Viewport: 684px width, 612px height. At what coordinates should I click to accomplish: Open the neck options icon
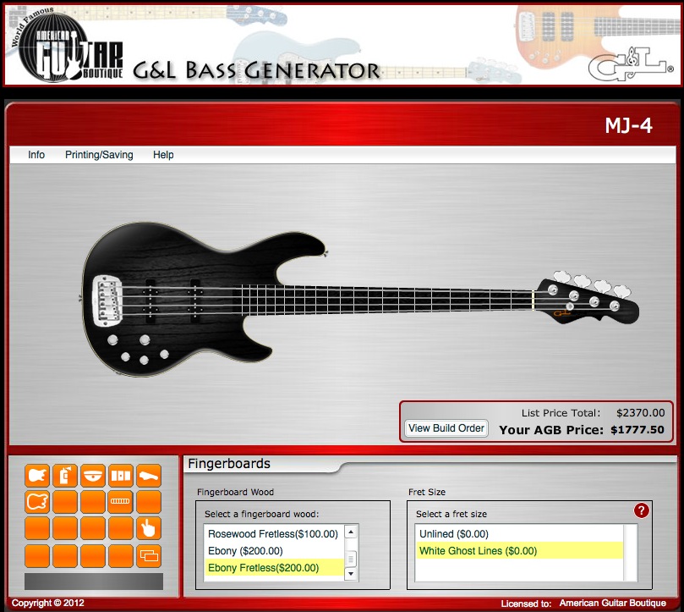point(149,475)
